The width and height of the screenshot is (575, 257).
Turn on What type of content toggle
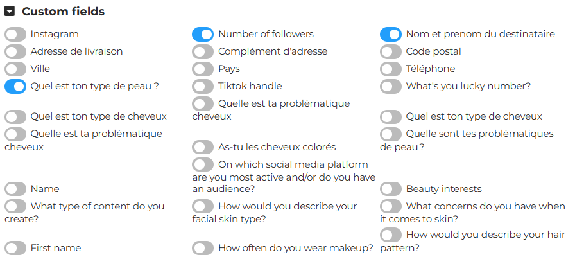(x=15, y=206)
